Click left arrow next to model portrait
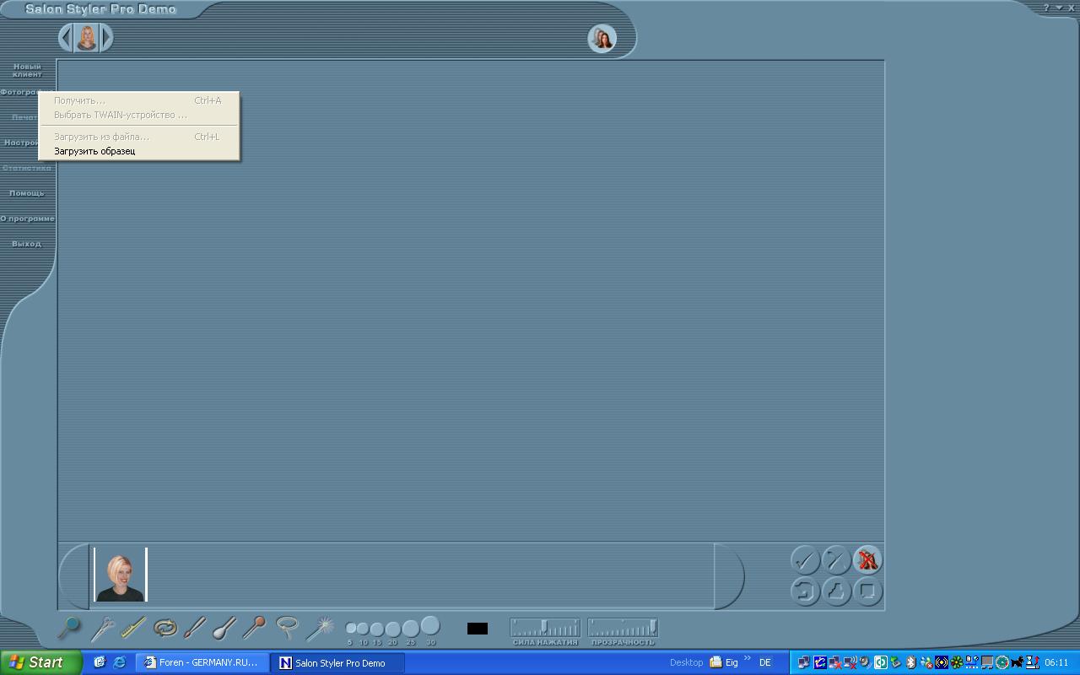This screenshot has height=675, width=1080. (66, 38)
